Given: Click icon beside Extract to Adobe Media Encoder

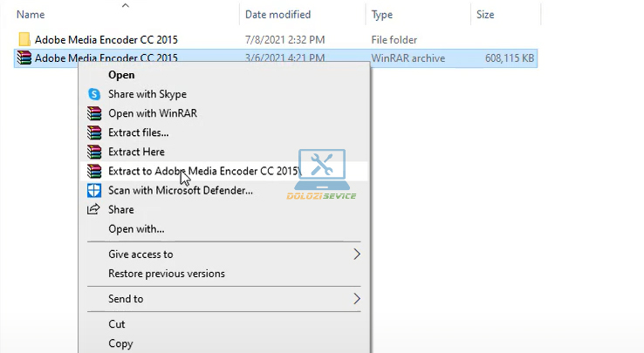Looking at the screenshot, I should point(94,171).
